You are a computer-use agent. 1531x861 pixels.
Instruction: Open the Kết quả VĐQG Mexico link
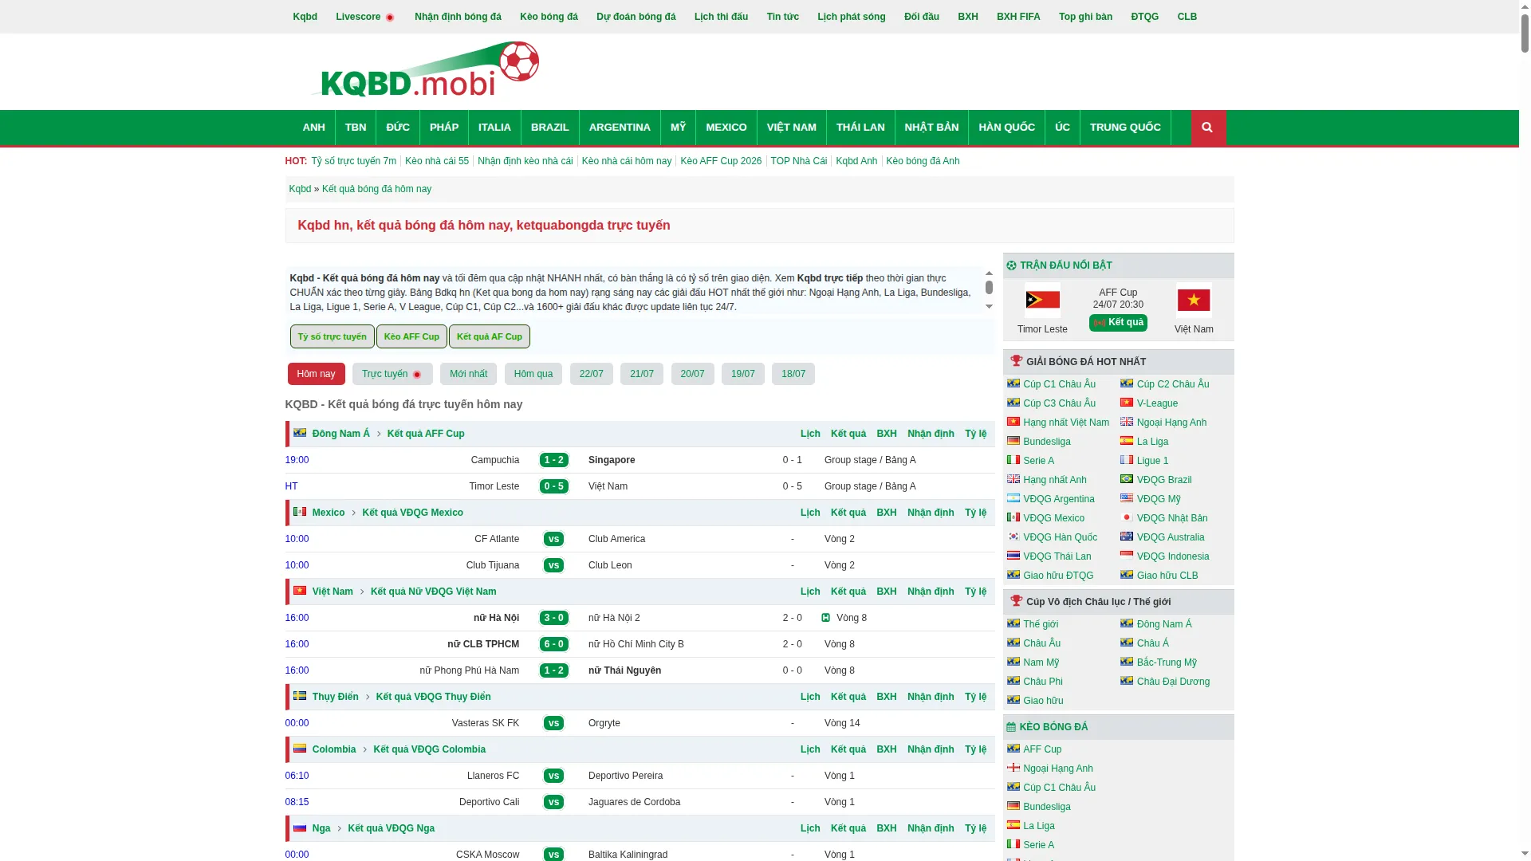[x=412, y=513]
